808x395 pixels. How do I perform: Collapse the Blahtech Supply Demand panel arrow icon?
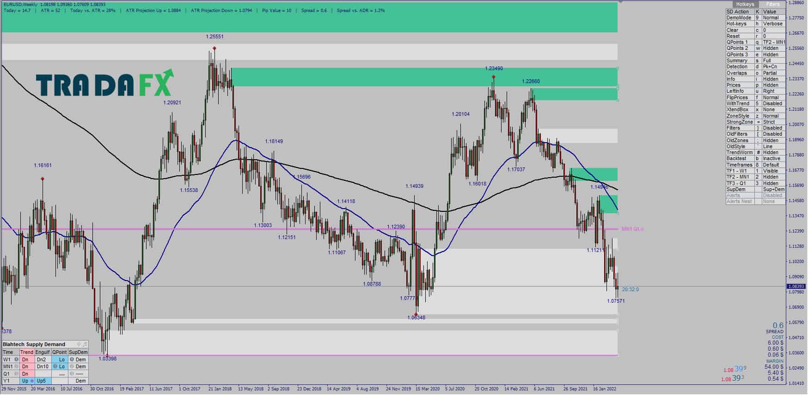79,344
